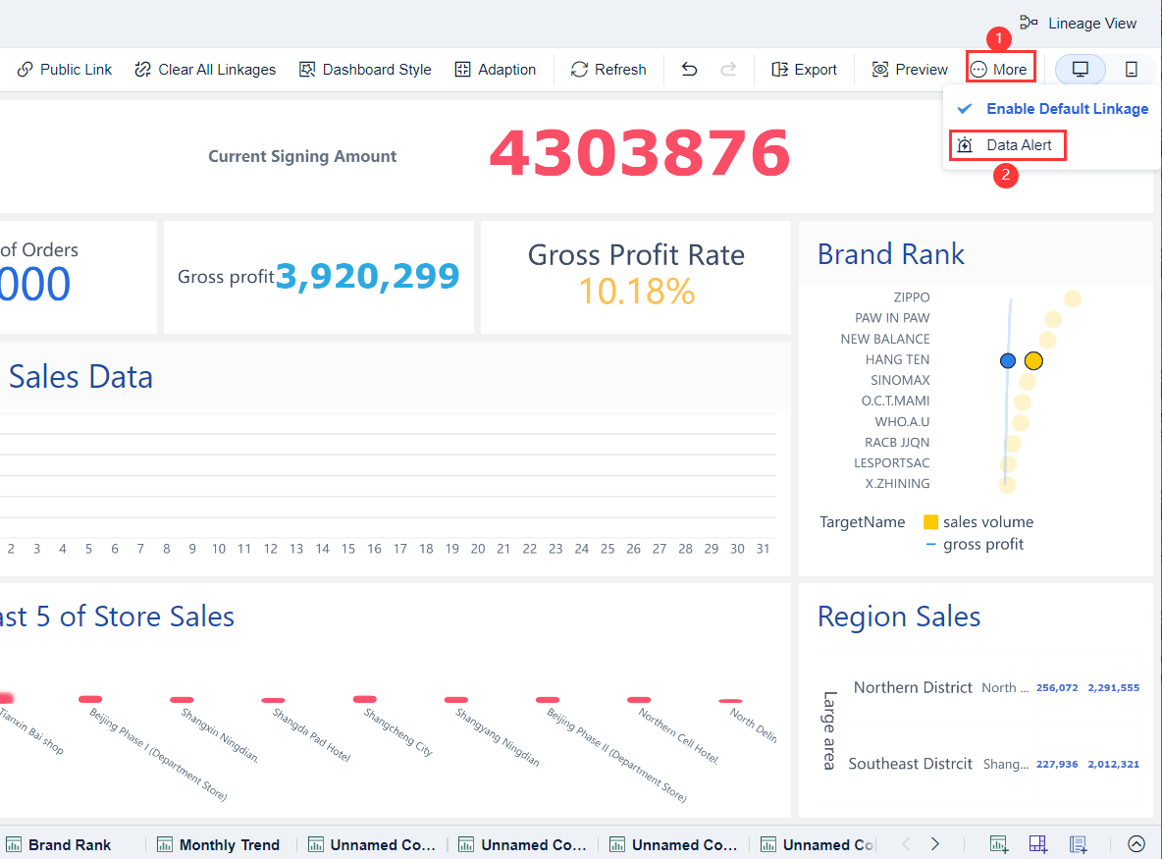Click the Refresh icon to reload data
This screenshot has width=1162, height=859.
580,69
